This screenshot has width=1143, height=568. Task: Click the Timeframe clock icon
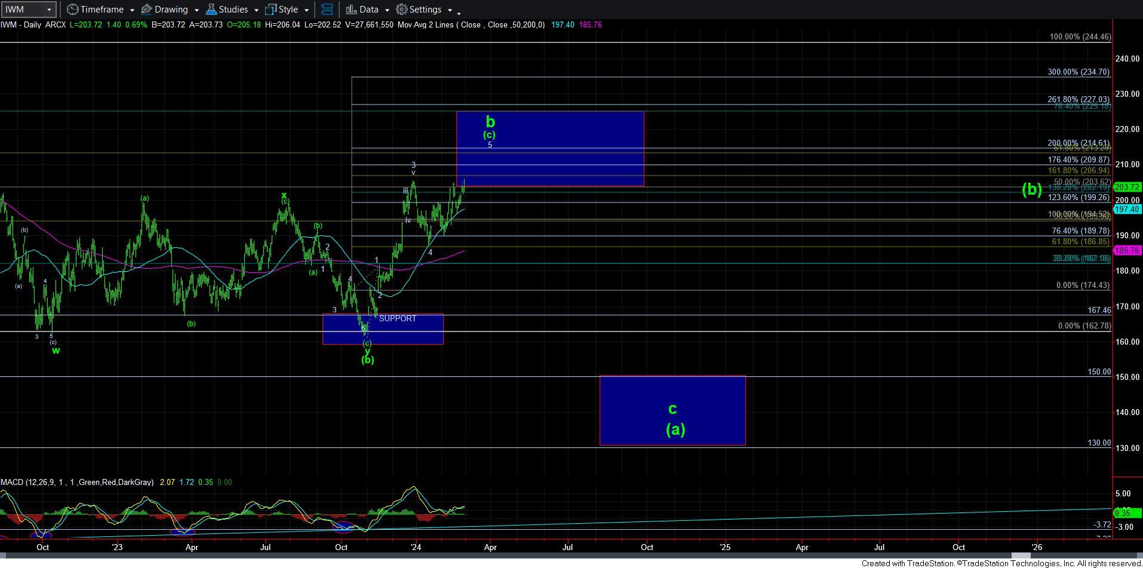pyautogui.click(x=72, y=10)
